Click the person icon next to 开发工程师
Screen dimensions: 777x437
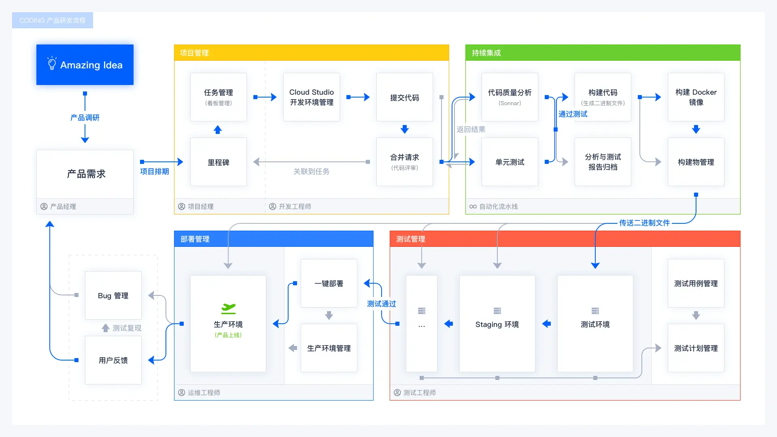click(x=272, y=206)
